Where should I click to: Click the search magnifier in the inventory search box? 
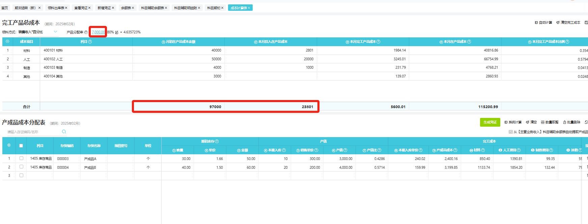click(64, 132)
